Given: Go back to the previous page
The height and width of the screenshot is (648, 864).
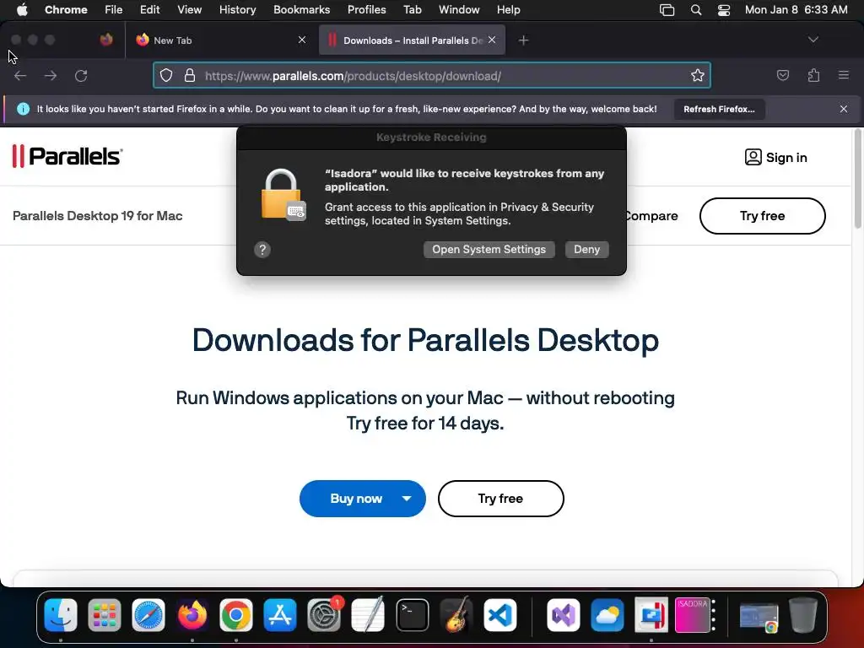Looking at the screenshot, I should (x=20, y=76).
